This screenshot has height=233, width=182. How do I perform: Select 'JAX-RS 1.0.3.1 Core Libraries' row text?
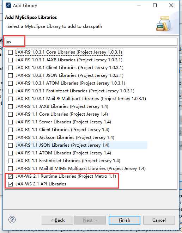tap(69, 52)
